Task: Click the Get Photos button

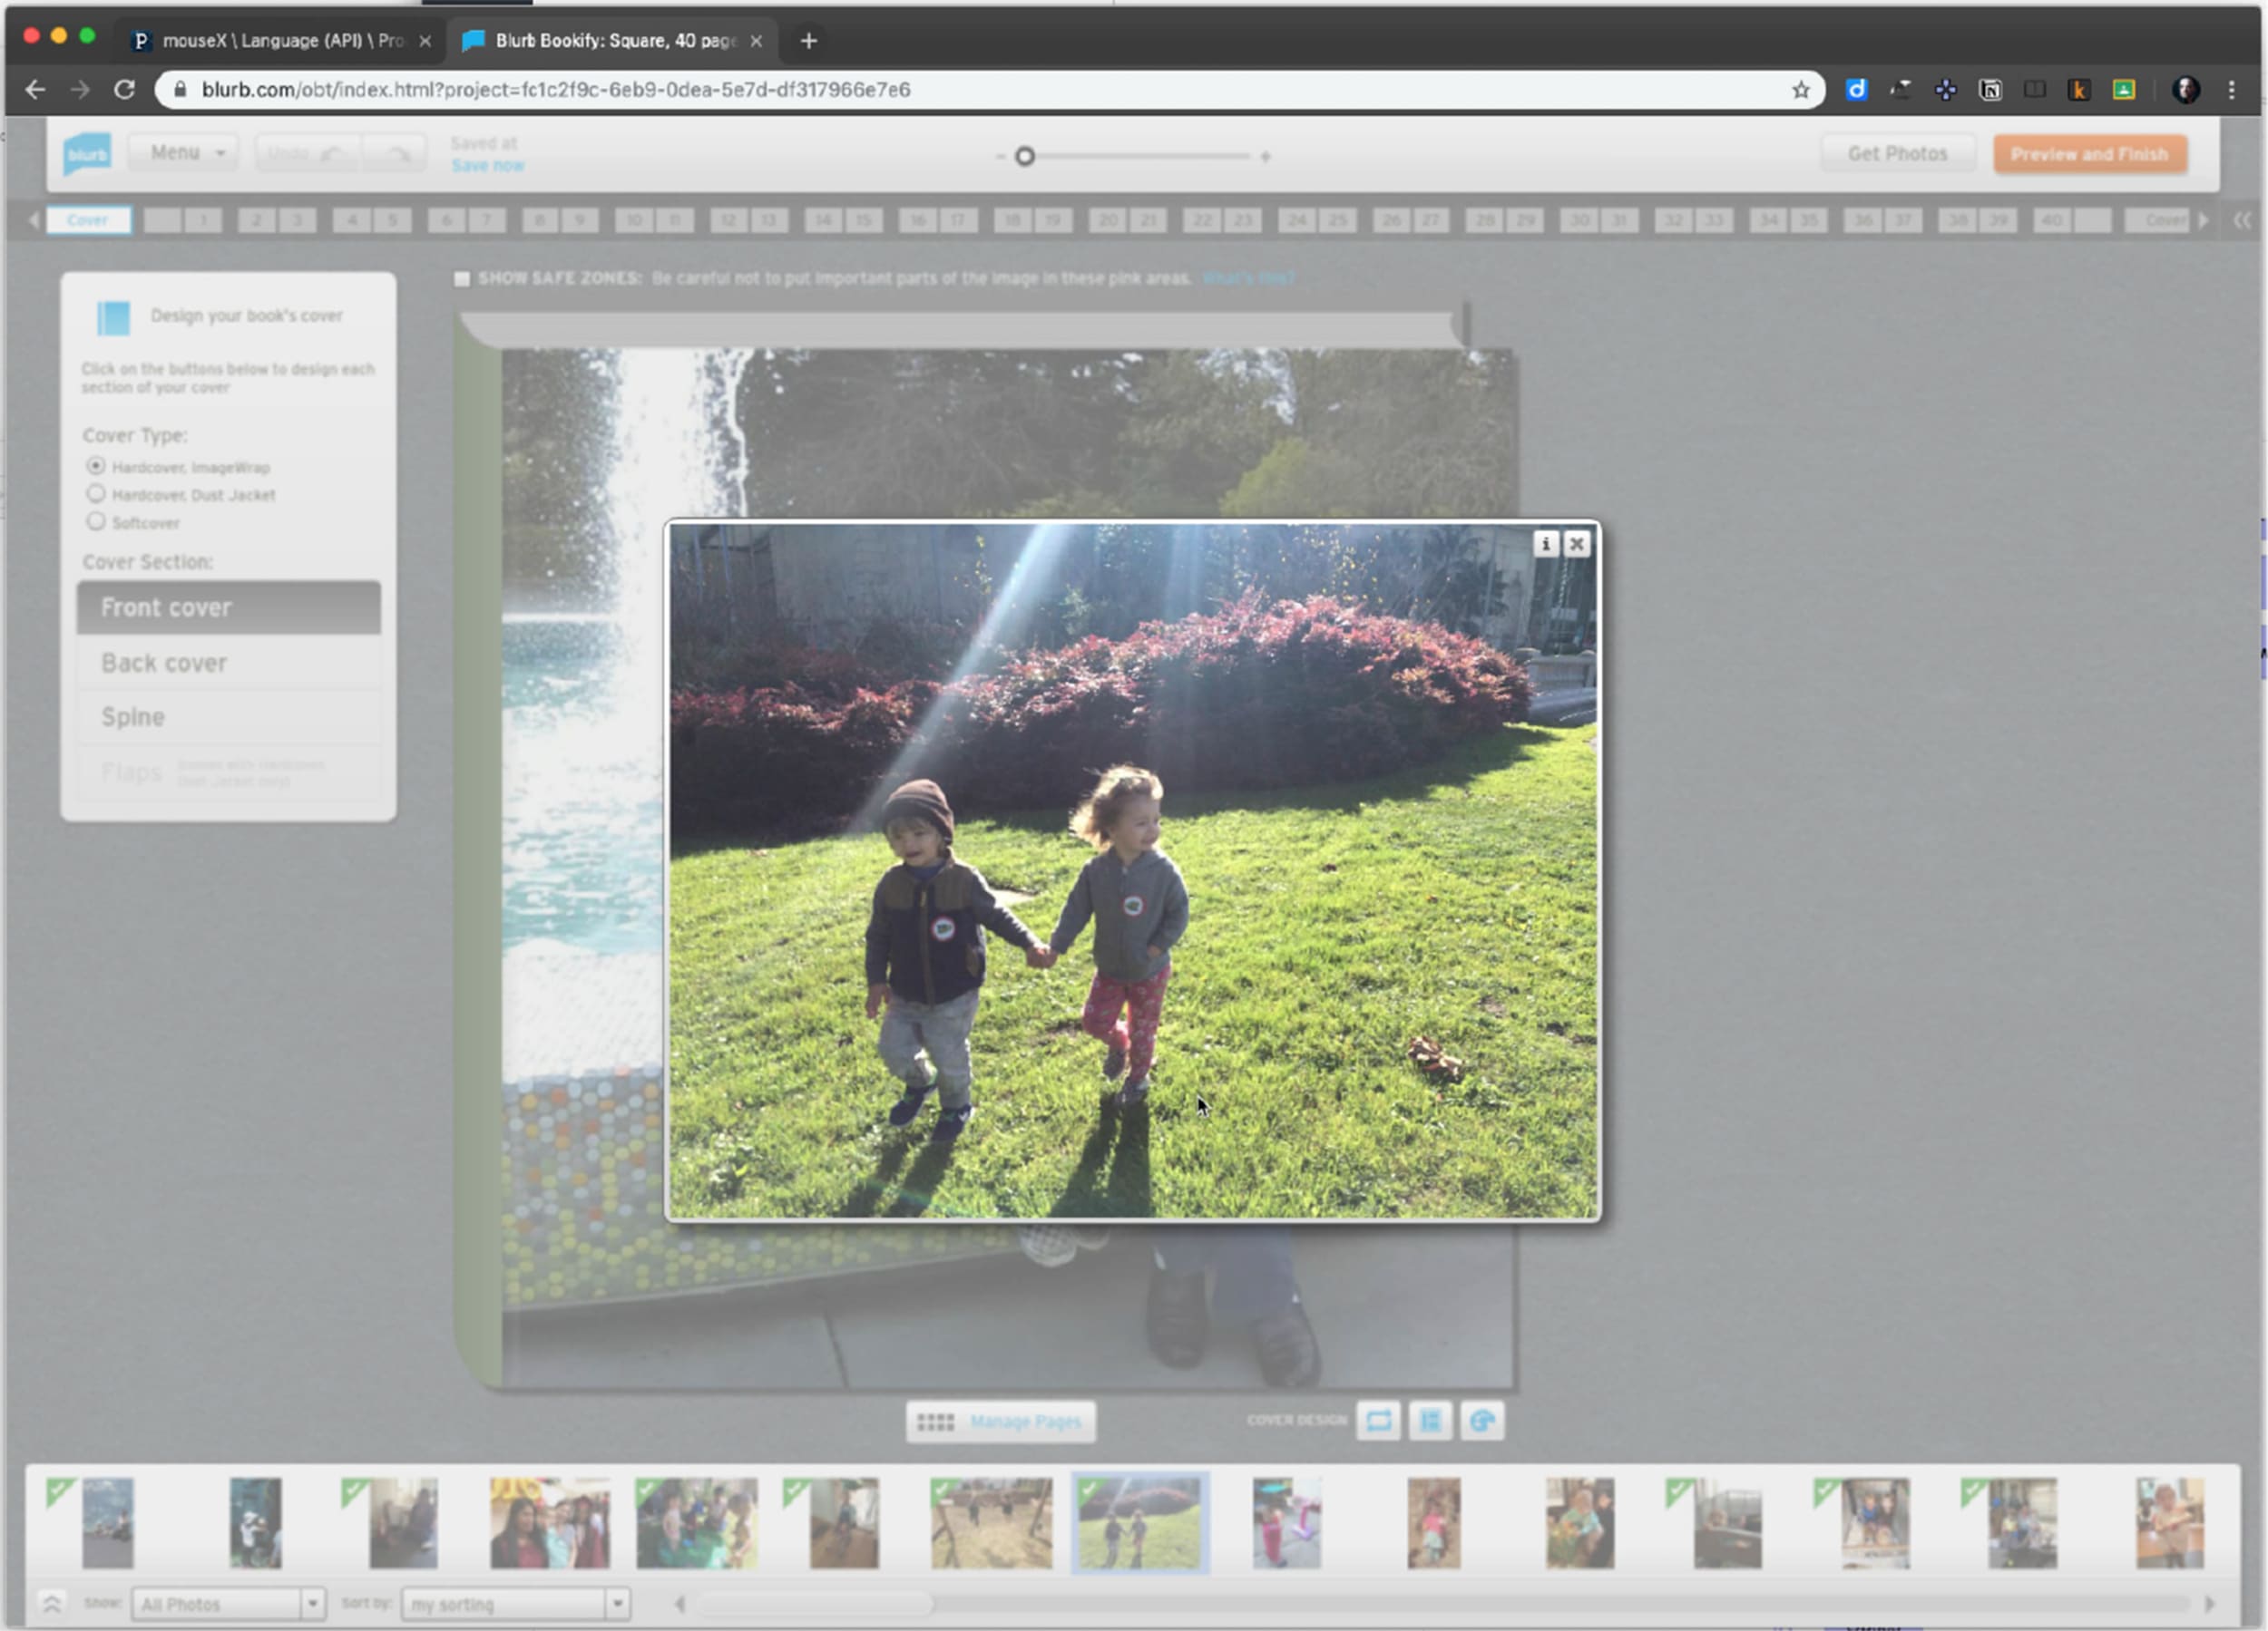Action: tap(1896, 154)
